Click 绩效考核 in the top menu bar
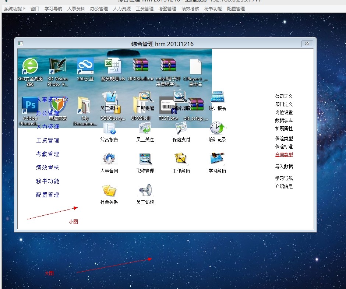 [190, 9]
